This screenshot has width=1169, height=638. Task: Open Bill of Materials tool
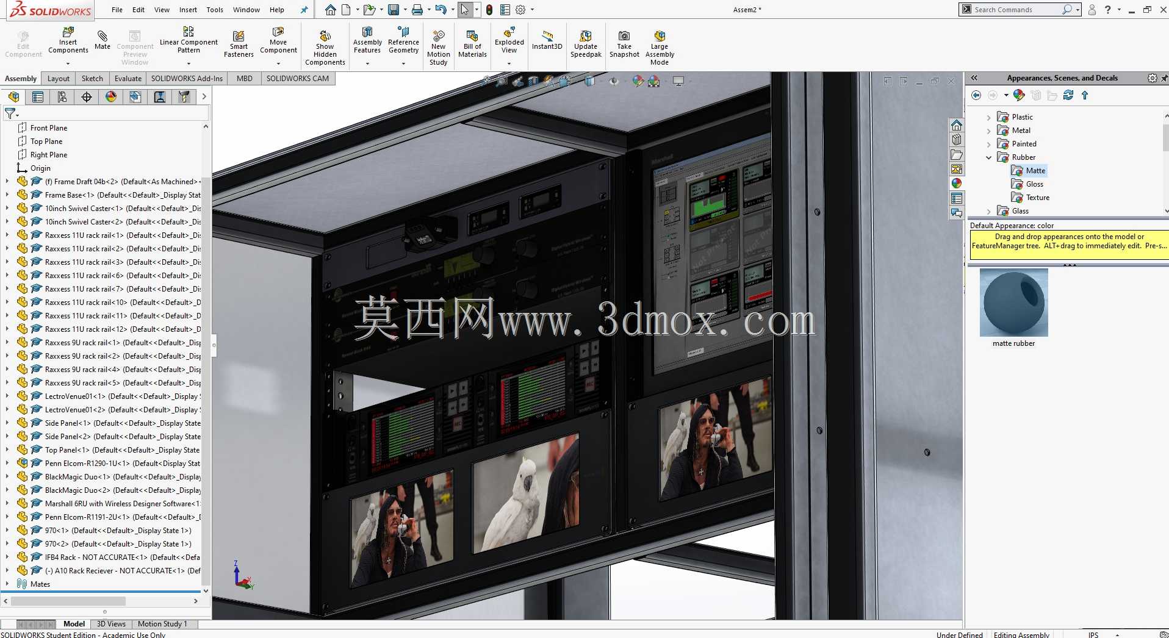472,44
